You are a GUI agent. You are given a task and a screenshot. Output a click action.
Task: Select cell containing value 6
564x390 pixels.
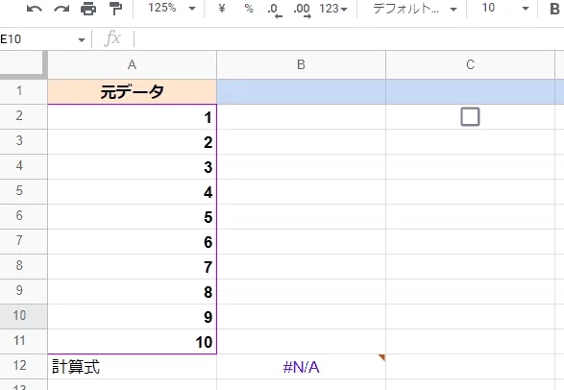pyautogui.click(x=132, y=242)
